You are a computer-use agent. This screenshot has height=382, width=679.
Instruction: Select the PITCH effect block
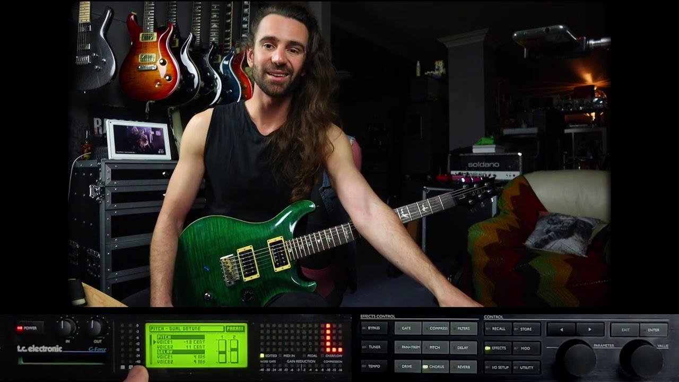coord(436,348)
